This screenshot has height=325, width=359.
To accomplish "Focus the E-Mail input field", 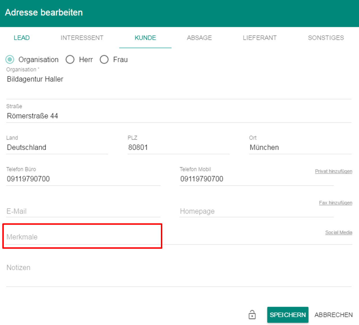I will pos(83,211).
